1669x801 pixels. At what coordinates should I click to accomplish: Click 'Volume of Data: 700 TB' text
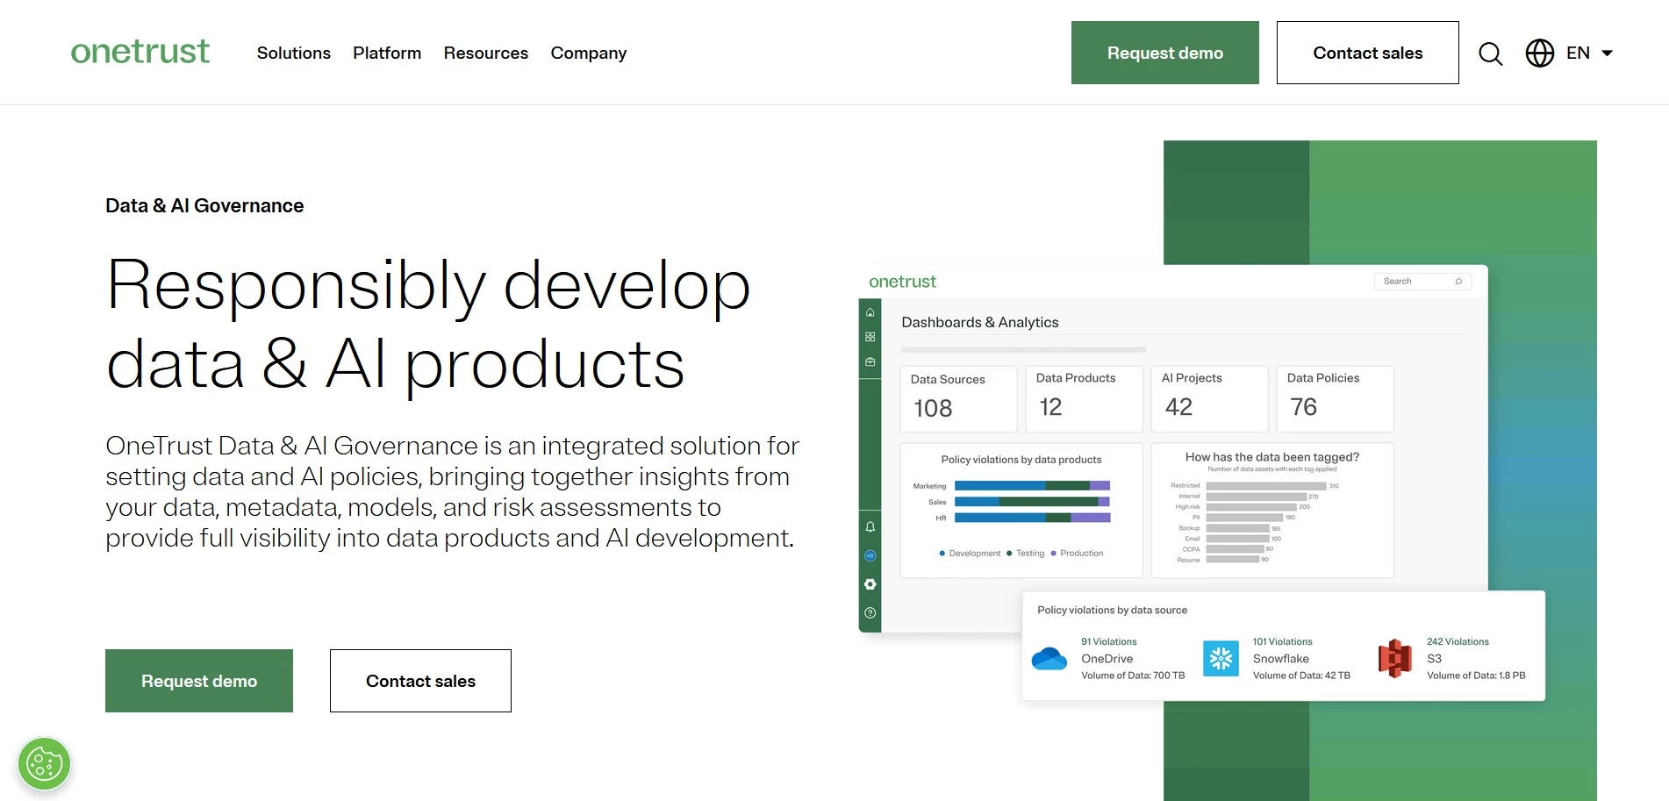point(1133,676)
